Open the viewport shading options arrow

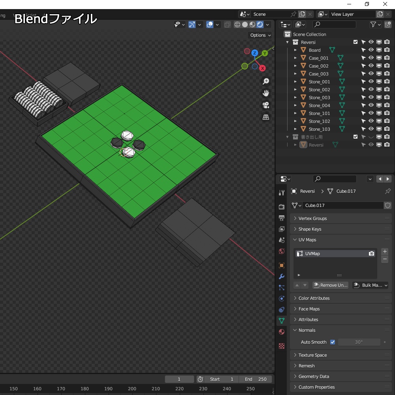pos(267,24)
